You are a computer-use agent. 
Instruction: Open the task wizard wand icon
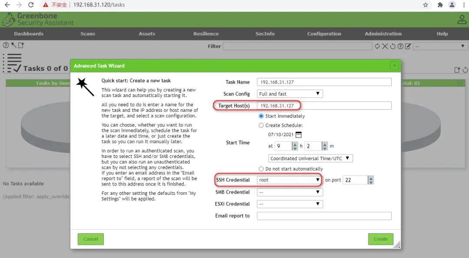(13, 45)
